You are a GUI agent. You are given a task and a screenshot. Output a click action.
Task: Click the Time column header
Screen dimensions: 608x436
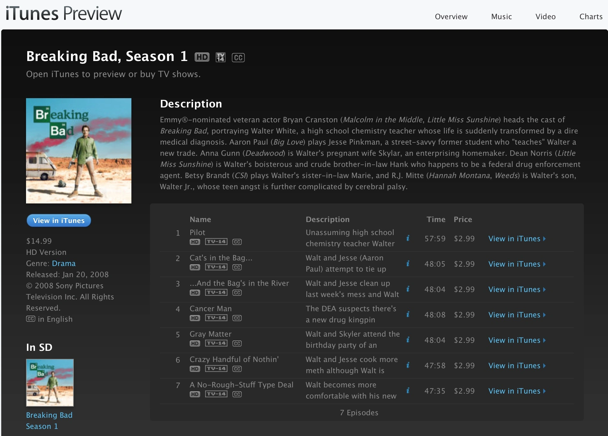(436, 220)
